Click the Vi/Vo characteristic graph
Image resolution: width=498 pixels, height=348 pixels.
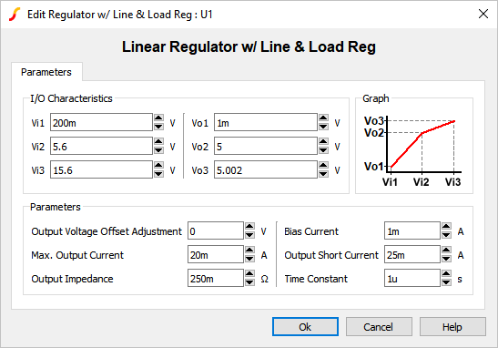(x=413, y=151)
